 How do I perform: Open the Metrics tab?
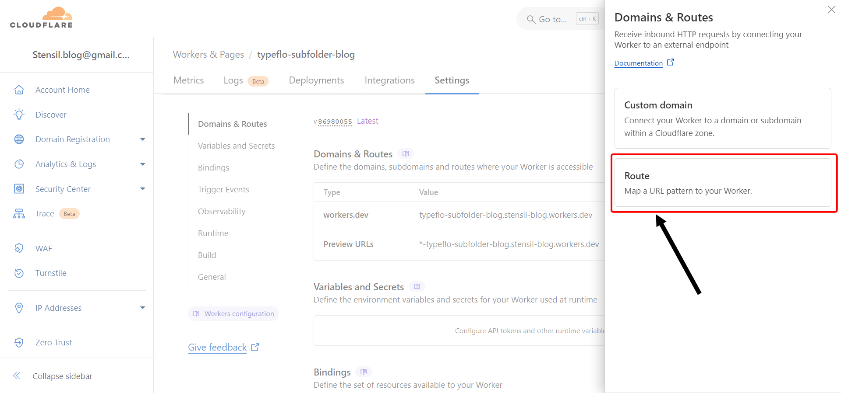pos(188,80)
